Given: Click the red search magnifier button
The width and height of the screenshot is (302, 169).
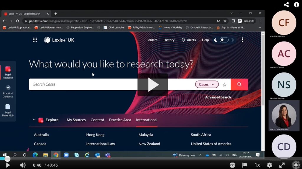Looking at the screenshot, I should tap(239, 84).
